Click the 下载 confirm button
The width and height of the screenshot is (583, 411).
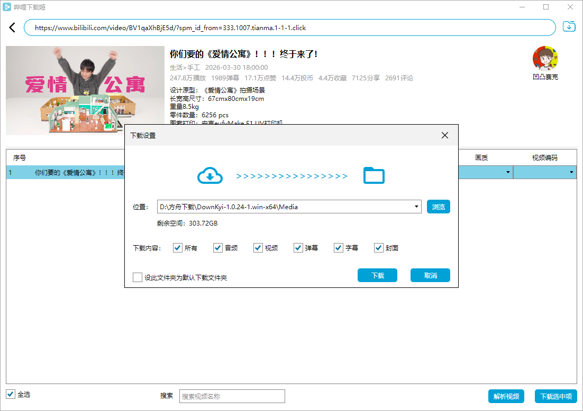(377, 275)
